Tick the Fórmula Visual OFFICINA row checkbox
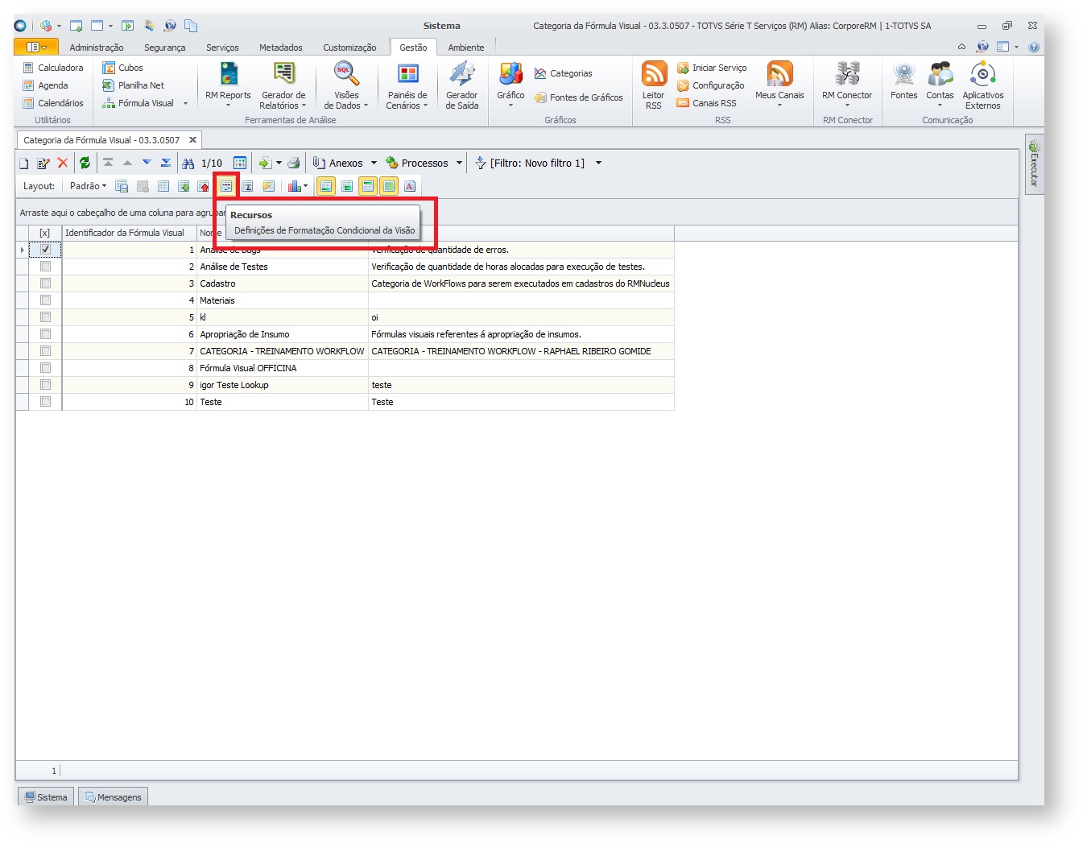The width and height of the screenshot is (1083, 844). click(x=45, y=368)
